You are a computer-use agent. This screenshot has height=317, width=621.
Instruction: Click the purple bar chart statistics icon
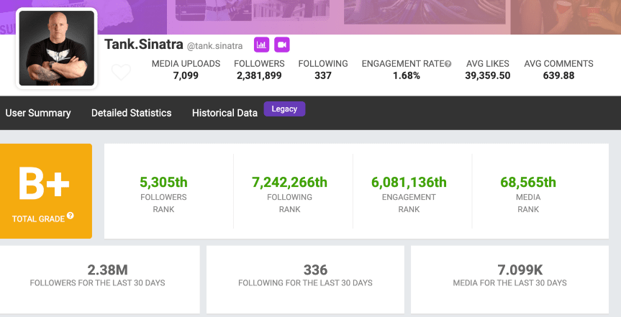[261, 45]
